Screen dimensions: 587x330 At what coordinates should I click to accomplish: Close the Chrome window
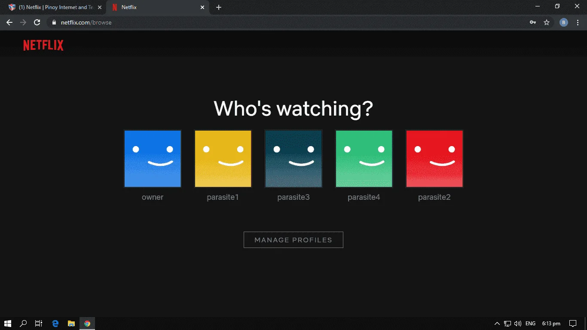tap(577, 6)
